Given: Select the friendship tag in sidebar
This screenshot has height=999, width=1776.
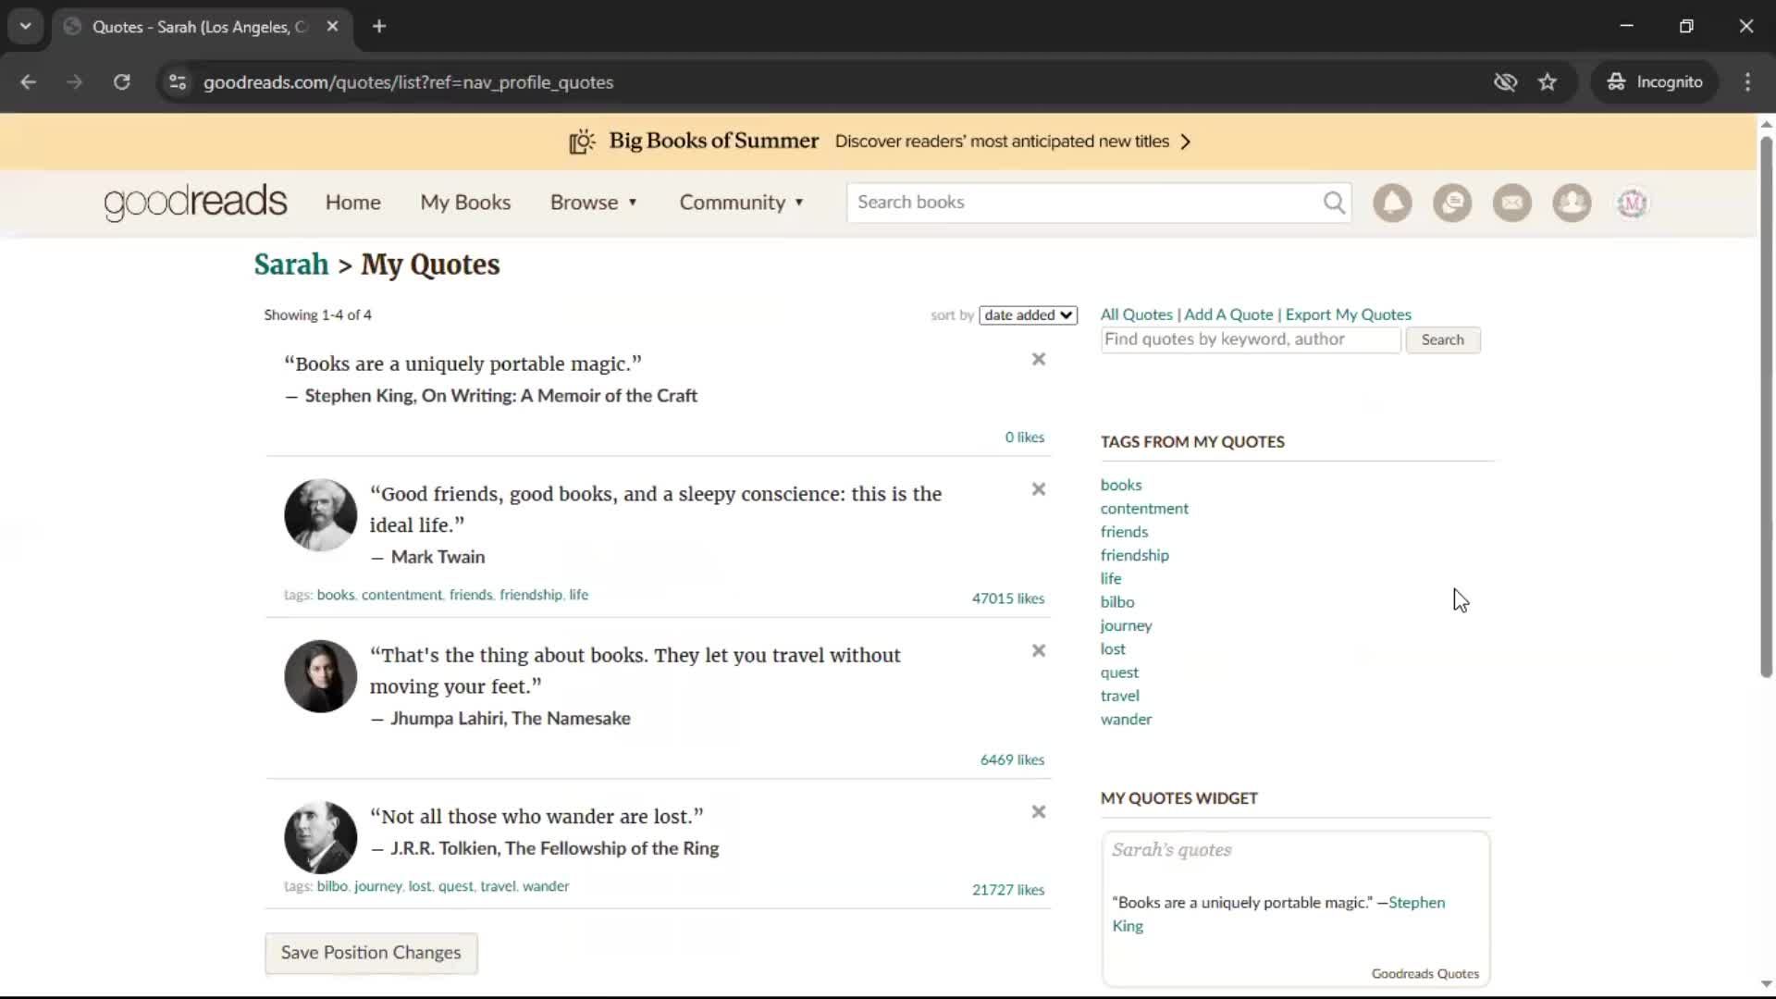Looking at the screenshot, I should point(1134,555).
